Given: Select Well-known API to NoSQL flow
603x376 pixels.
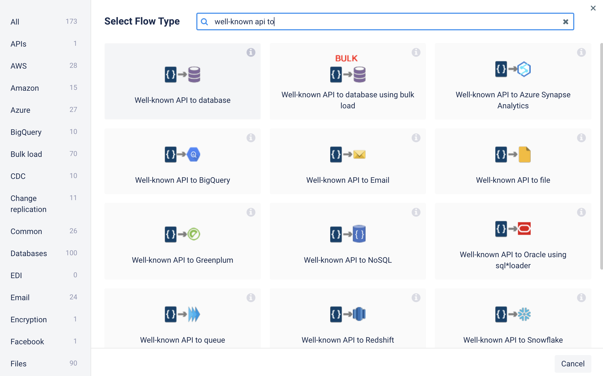Looking at the screenshot, I should click(x=347, y=241).
